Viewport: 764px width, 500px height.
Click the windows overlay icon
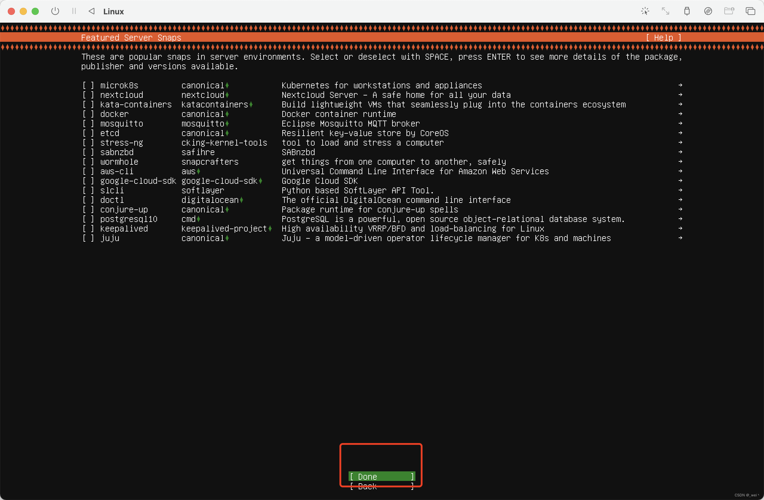750,11
